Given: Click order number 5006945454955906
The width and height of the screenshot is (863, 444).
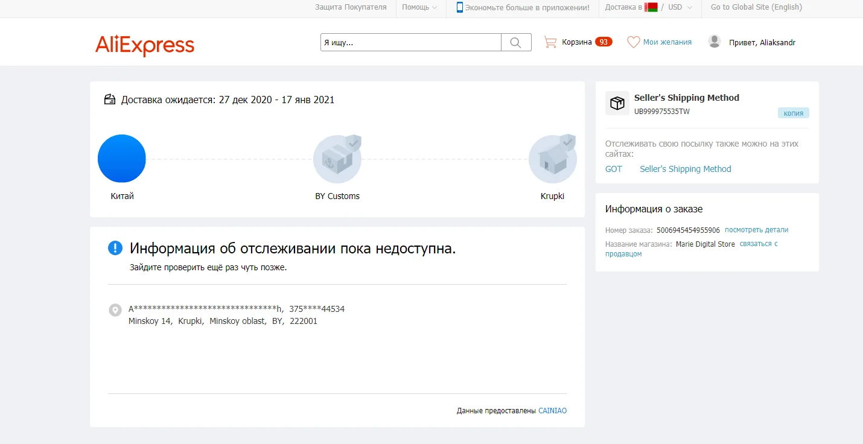Looking at the screenshot, I should [688, 230].
